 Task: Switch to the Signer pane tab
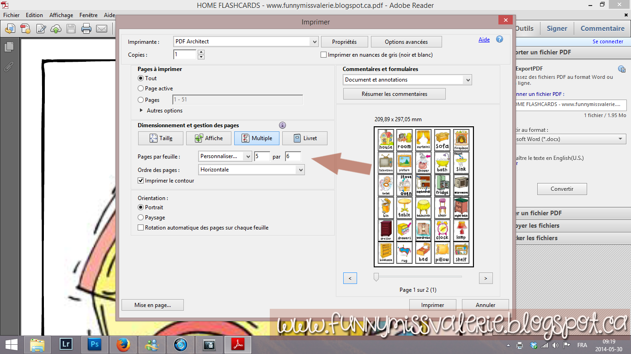click(557, 28)
